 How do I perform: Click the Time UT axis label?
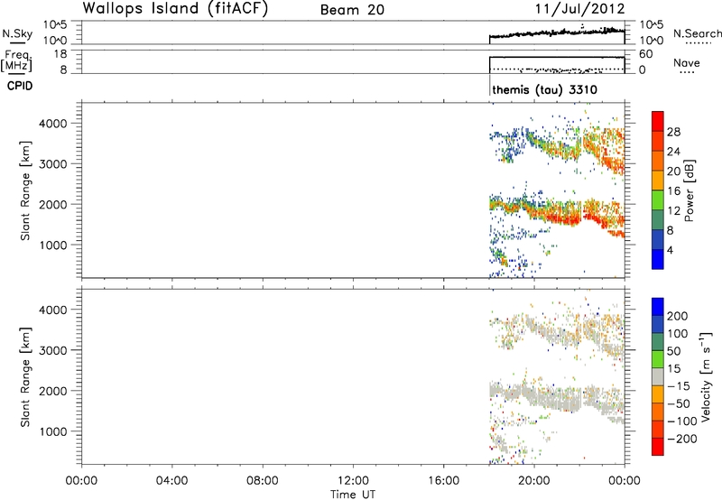pos(353,495)
